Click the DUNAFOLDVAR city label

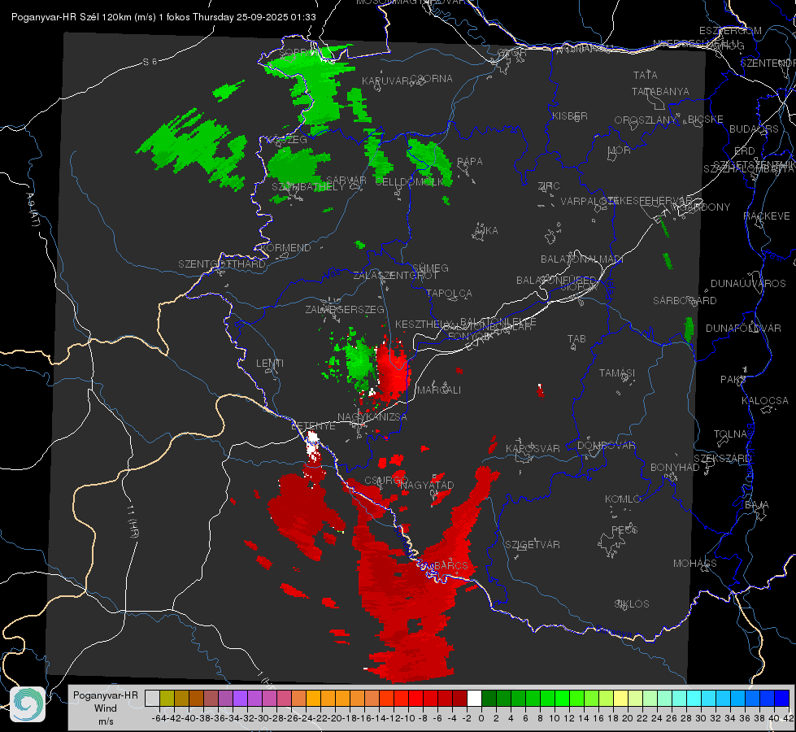coord(743,328)
